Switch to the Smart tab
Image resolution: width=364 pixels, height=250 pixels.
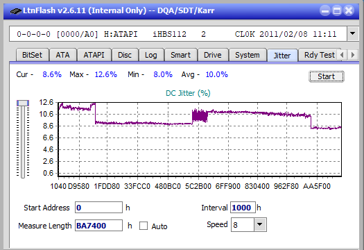tap(180, 55)
